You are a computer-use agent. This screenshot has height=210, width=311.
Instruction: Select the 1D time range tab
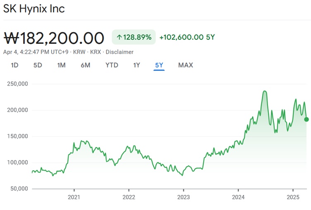14,65
